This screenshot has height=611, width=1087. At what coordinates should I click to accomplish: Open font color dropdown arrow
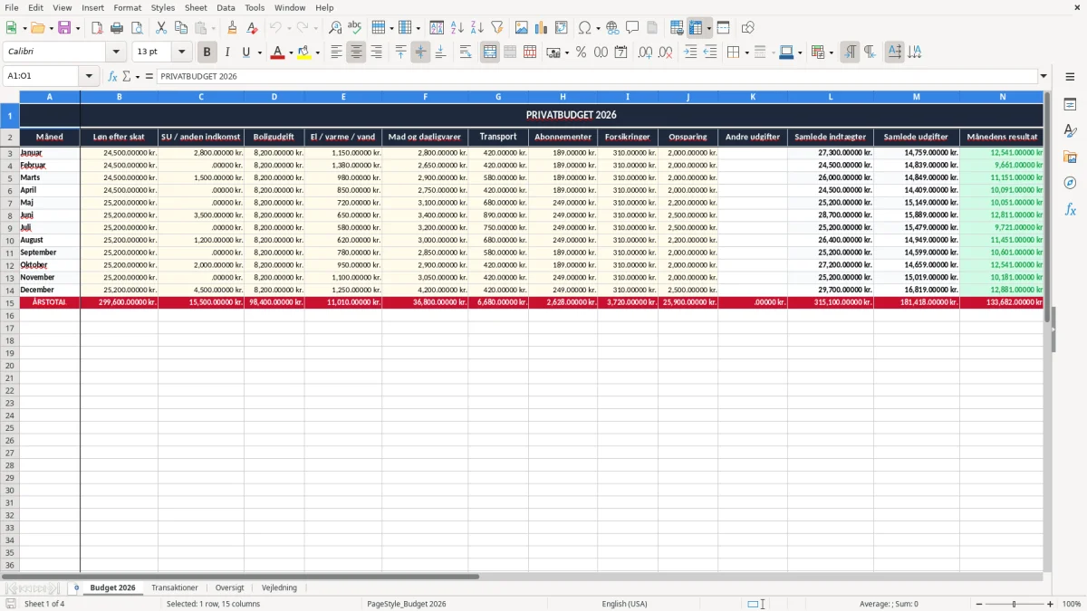coord(290,53)
